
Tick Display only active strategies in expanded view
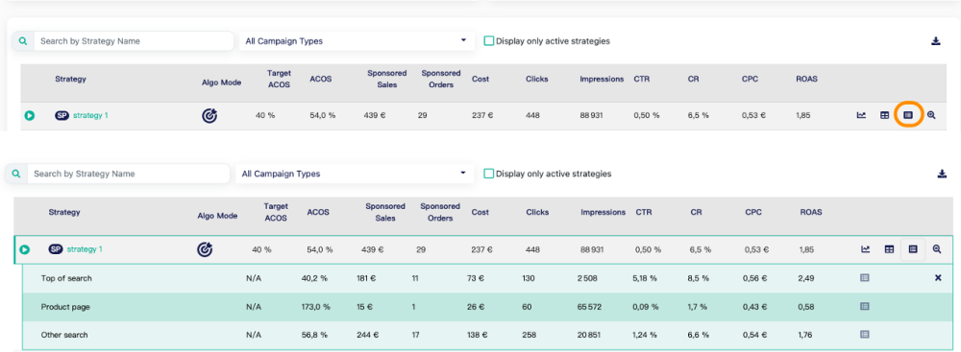pos(488,174)
